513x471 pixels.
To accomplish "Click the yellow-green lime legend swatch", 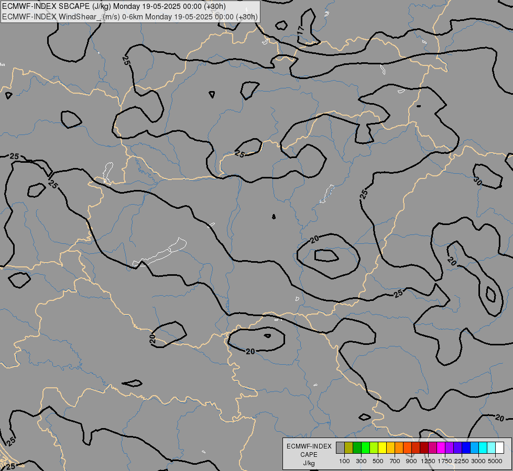I will pos(374,448).
